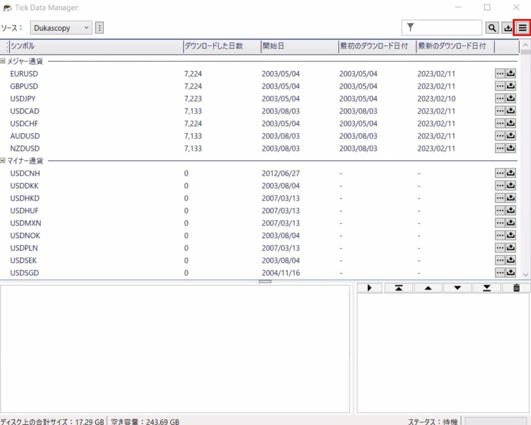Open the EURUSD more options button

(x=500, y=74)
